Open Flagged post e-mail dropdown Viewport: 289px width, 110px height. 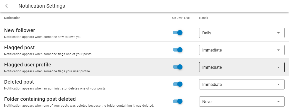pos(242,50)
